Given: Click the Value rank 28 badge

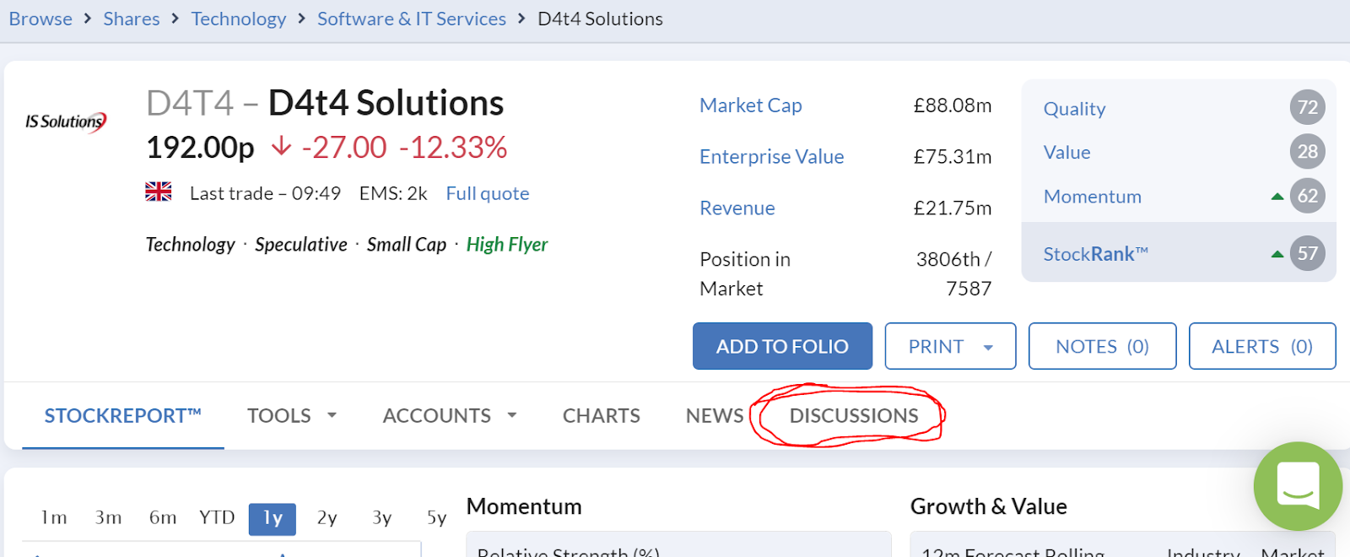Looking at the screenshot, I should pos(1308,152).
